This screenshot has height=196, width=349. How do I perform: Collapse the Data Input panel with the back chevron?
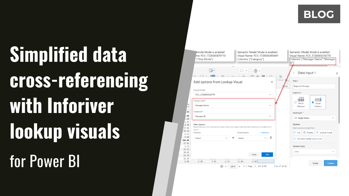294,73
